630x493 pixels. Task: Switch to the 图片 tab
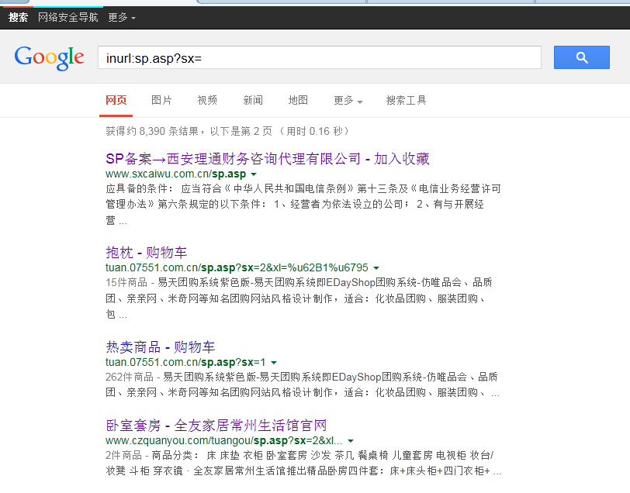(x=161, y=100)
